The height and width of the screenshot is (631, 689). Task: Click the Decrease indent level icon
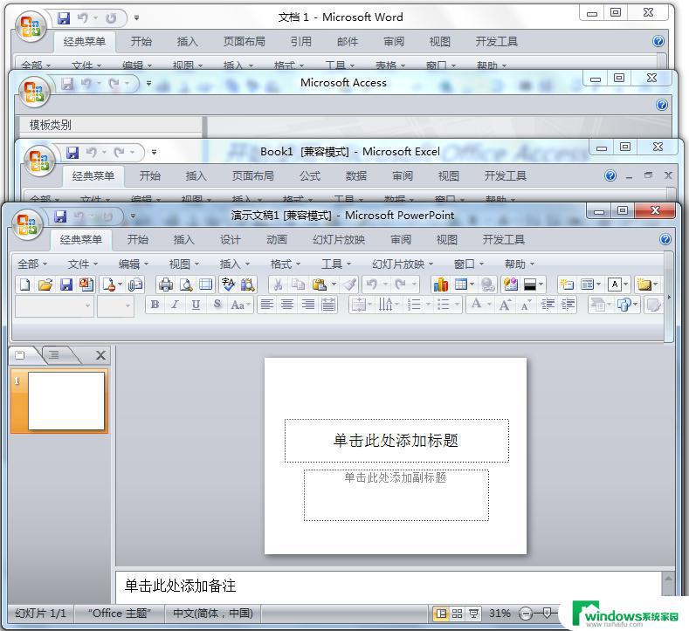548,305
